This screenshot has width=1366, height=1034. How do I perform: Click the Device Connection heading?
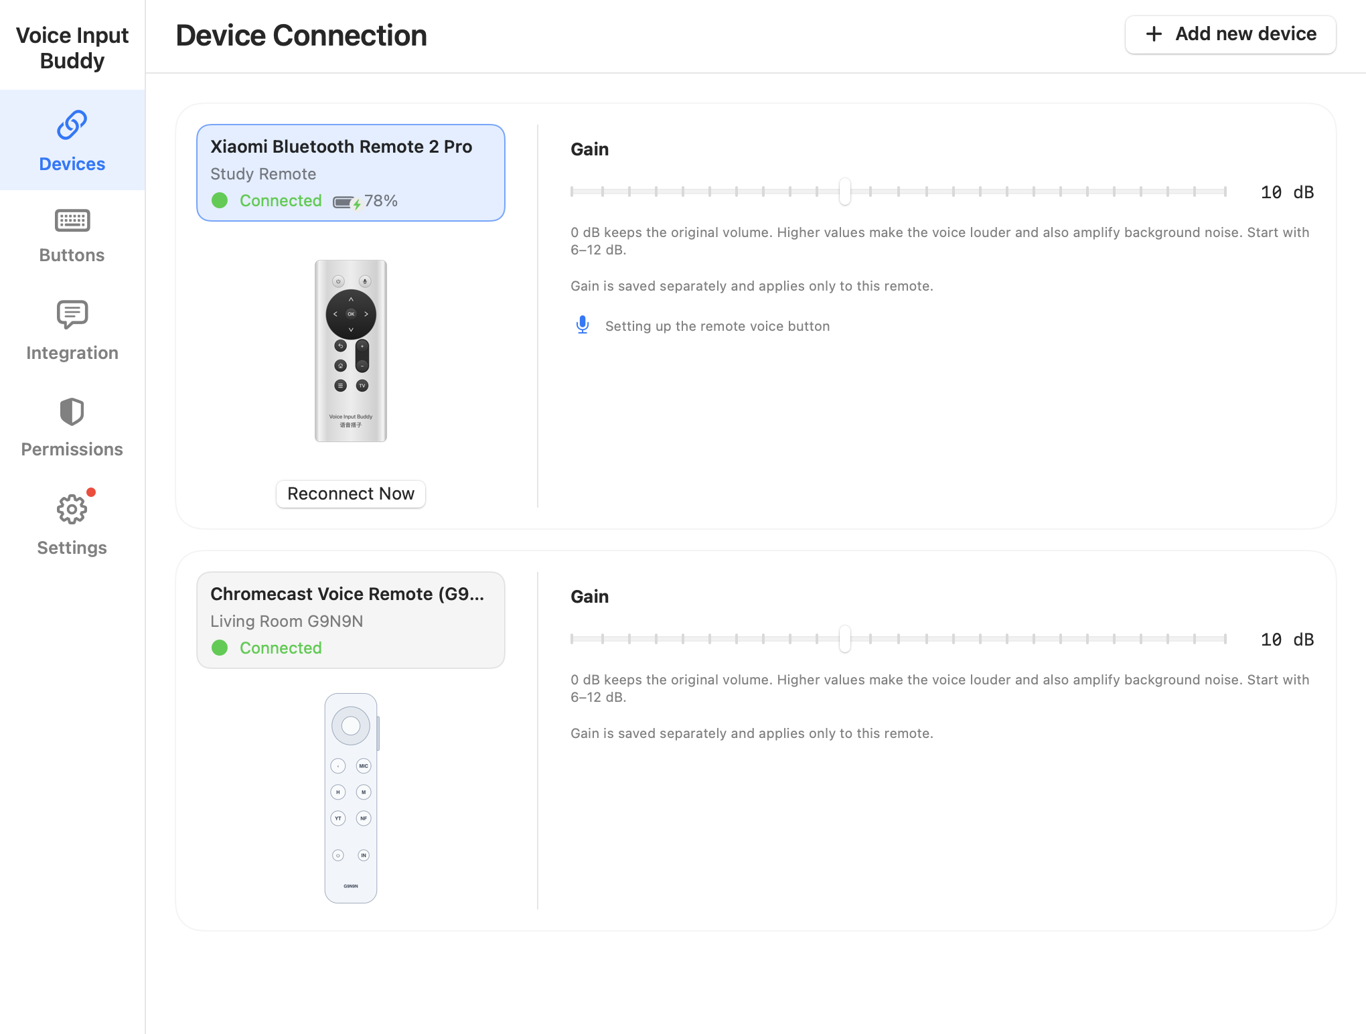[301, 35]
